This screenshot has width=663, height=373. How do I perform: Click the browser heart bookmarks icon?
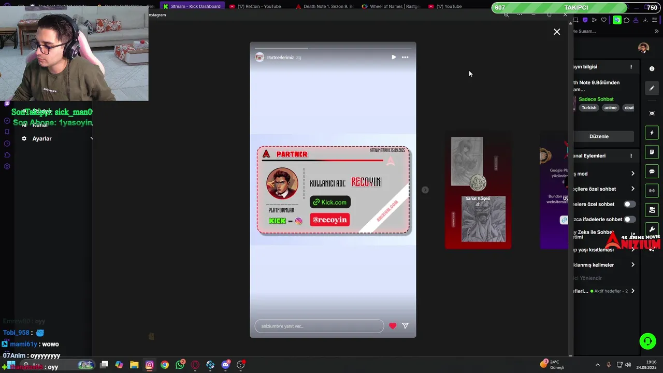(x=603, y=20)
